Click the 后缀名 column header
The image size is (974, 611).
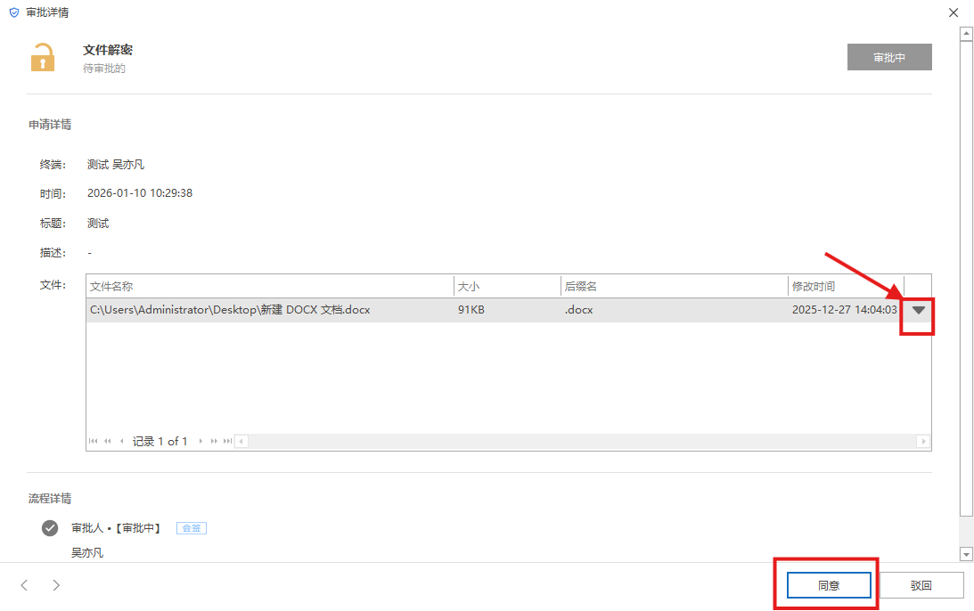point(673,287)
